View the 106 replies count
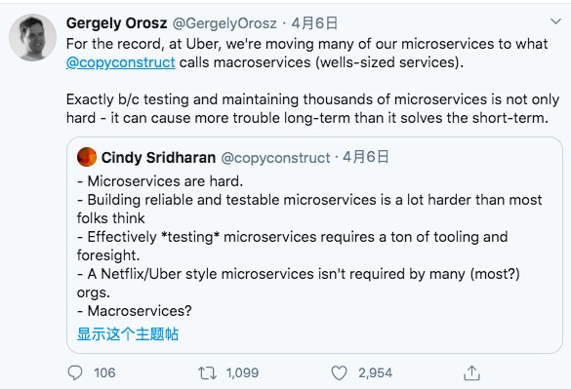 (x=104, y=373)
